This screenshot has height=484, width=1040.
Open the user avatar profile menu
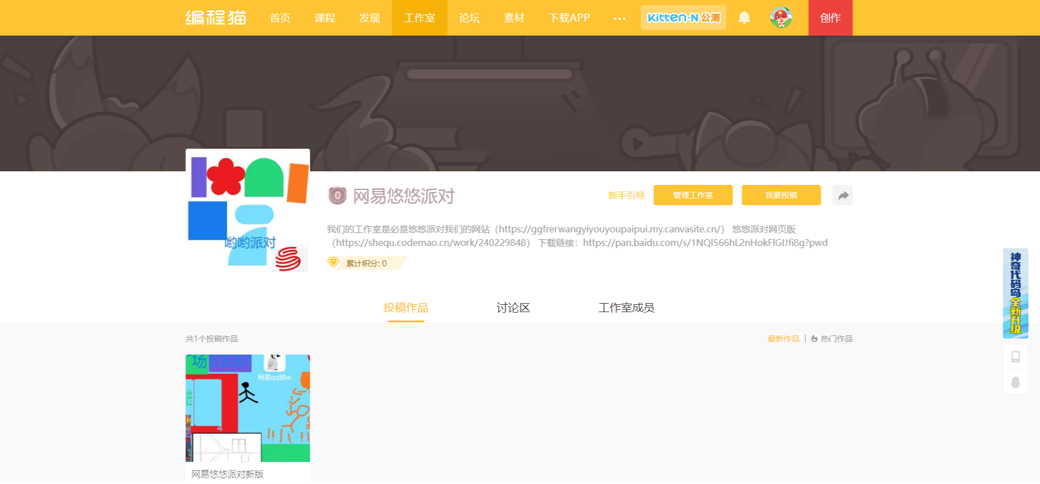click(781, 18)
